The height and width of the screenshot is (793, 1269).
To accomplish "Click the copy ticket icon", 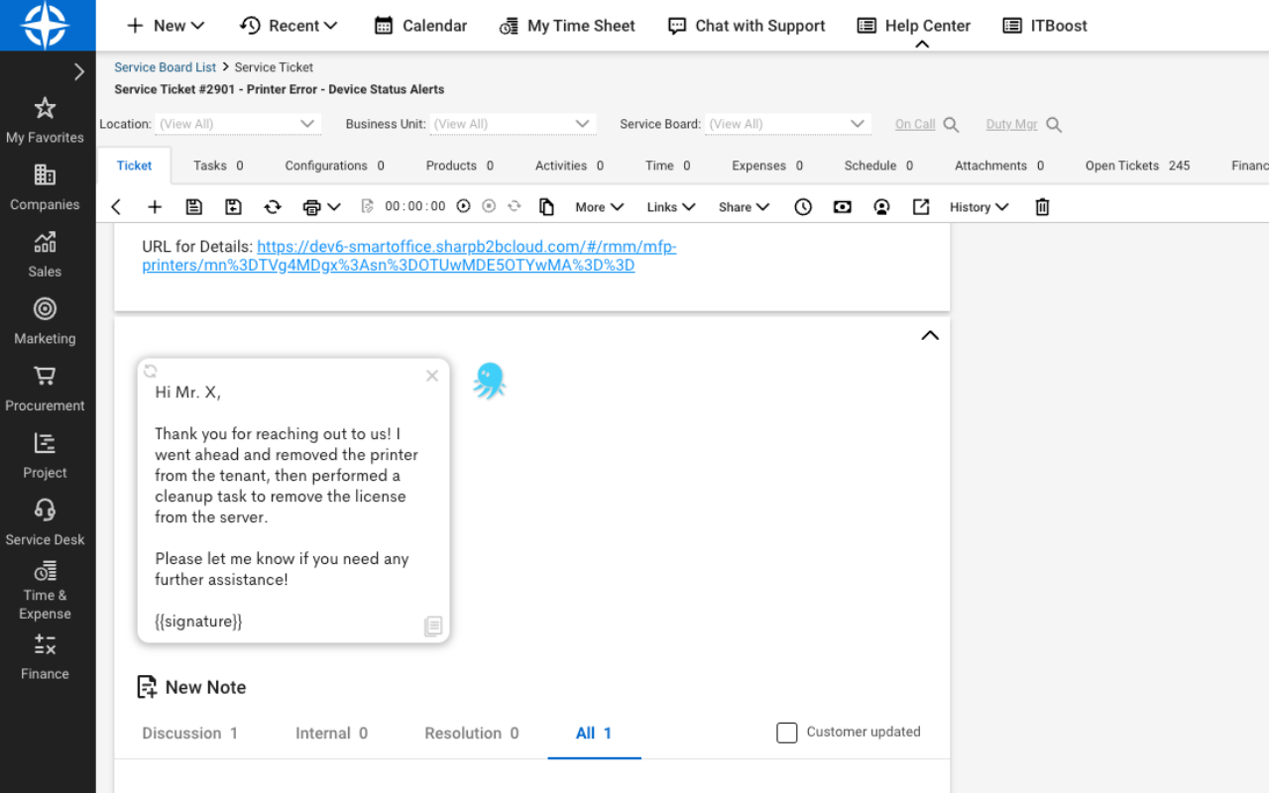I will tap(546, 207).
